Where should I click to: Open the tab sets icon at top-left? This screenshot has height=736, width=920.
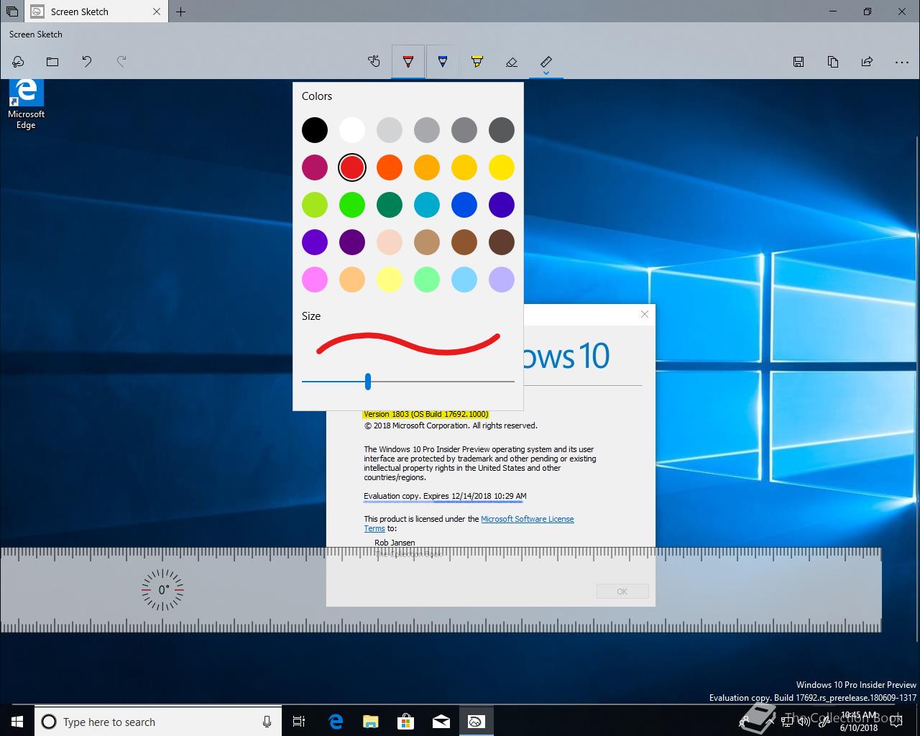click(12, 11)
